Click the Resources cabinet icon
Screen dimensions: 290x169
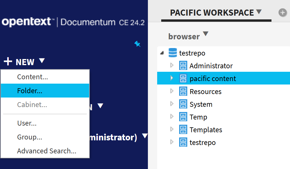183,91
